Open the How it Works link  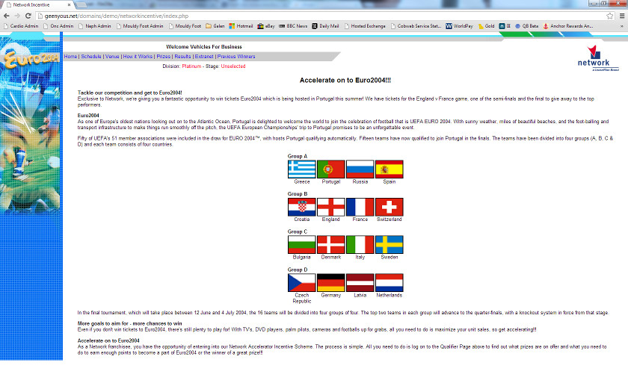click(138, 57)
